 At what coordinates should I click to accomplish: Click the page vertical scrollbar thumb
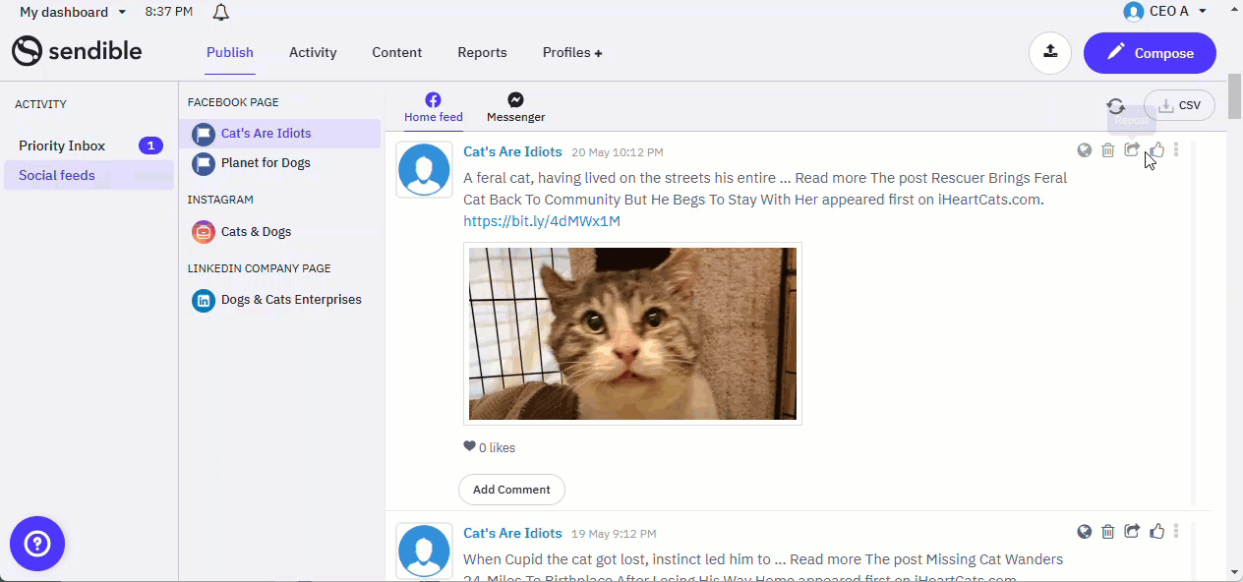(1235, 95)
